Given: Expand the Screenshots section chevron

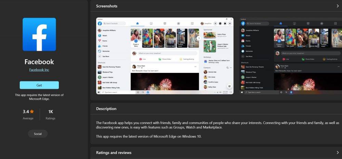Looking at the screenshot, I should [x=338, y=6].
